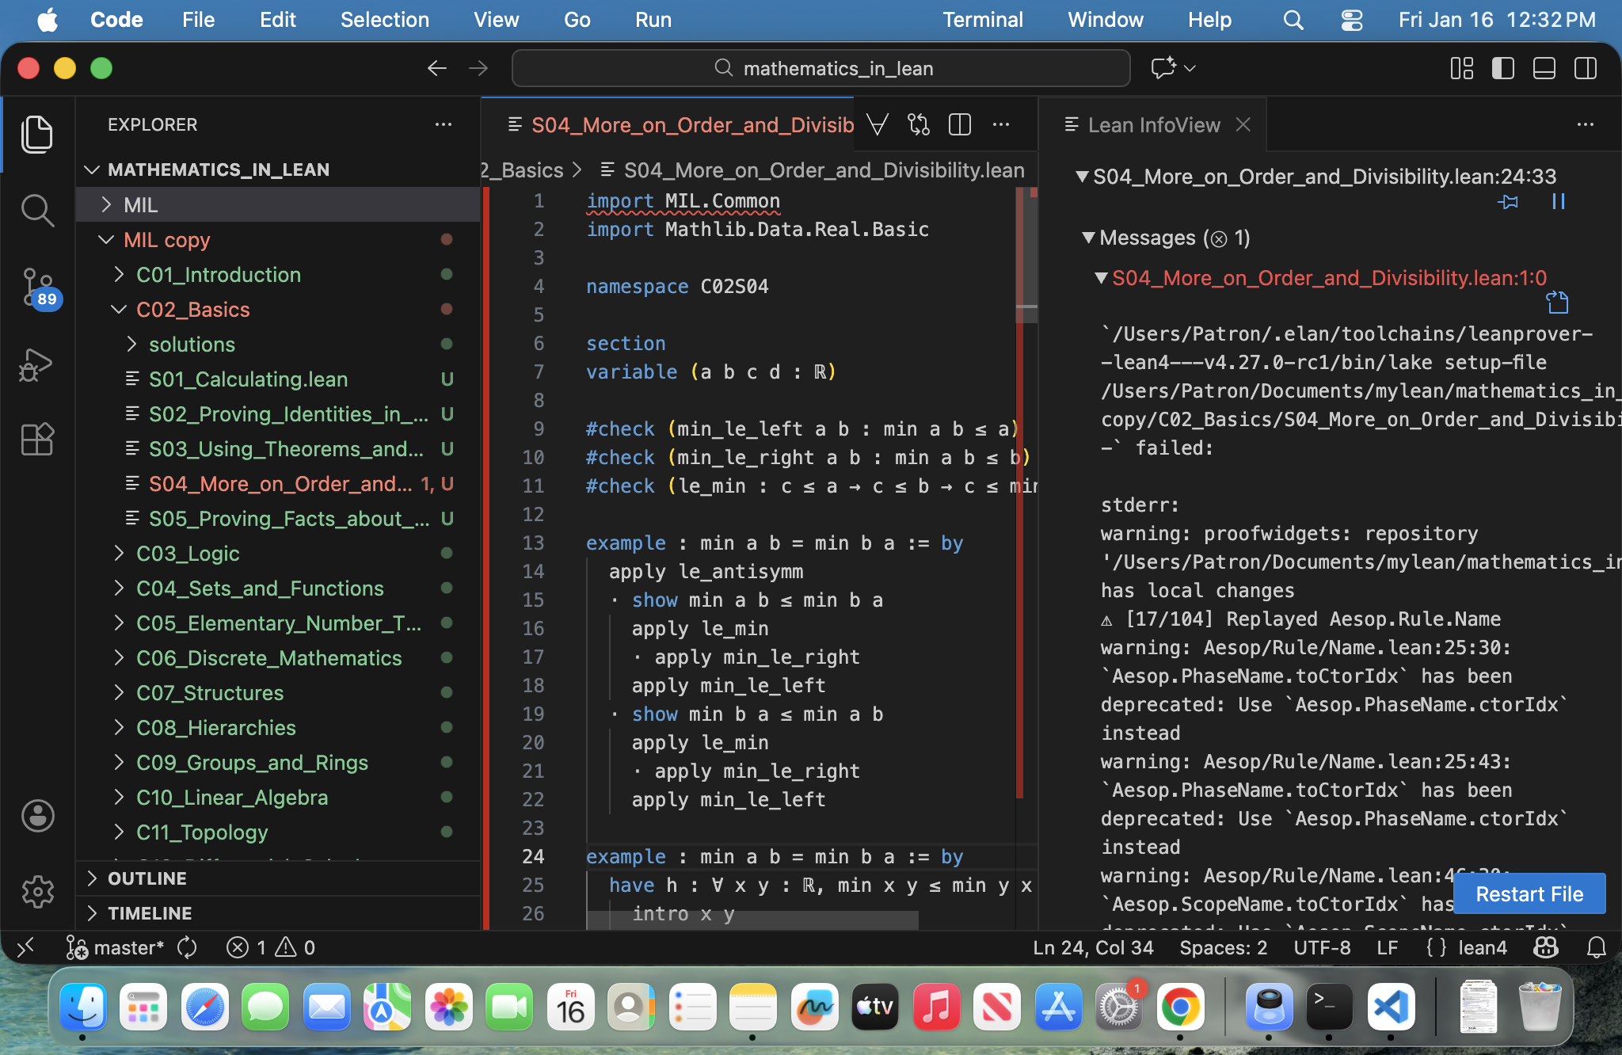1622x1055 pixels.
Task: Split the editor to the right
Action: 960,125
